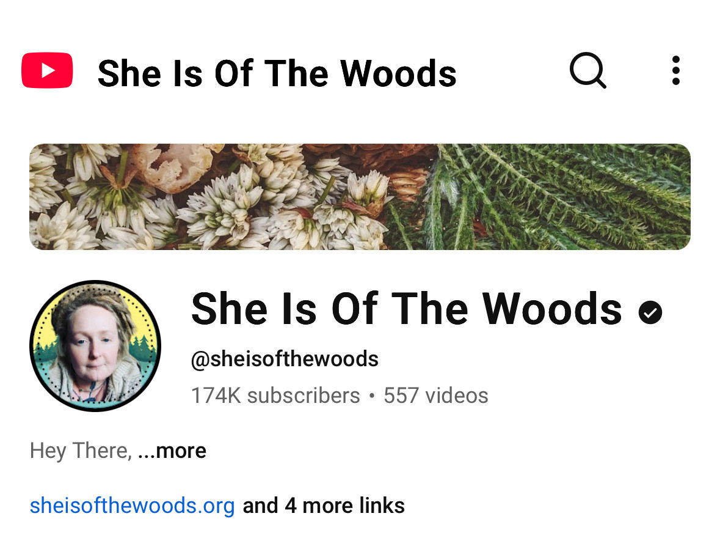Click the 174K subscribers count
This screenshot has height=538, width=720.
coord(275,396)
